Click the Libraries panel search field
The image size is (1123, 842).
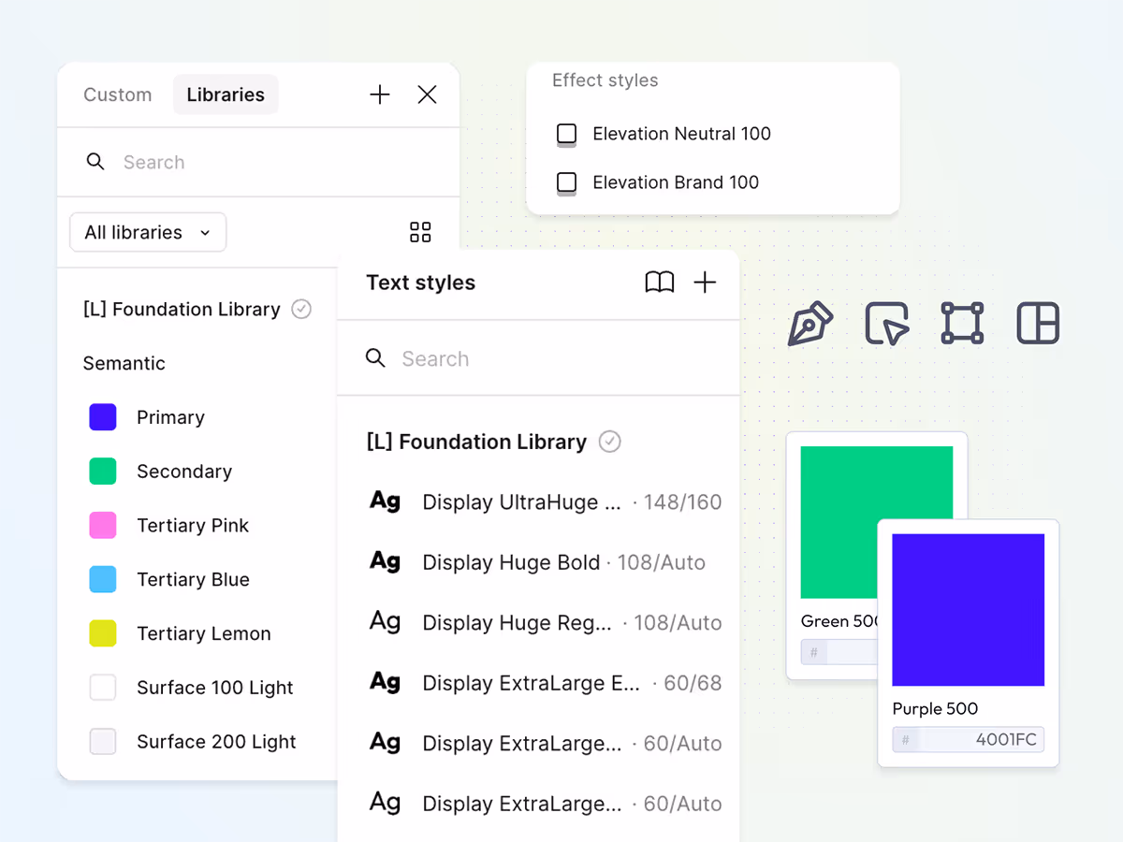pyautogui.click(x=258, y=162)
